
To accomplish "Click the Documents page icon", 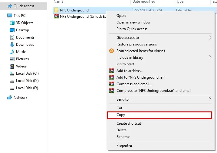I will [x=12, y=37].
